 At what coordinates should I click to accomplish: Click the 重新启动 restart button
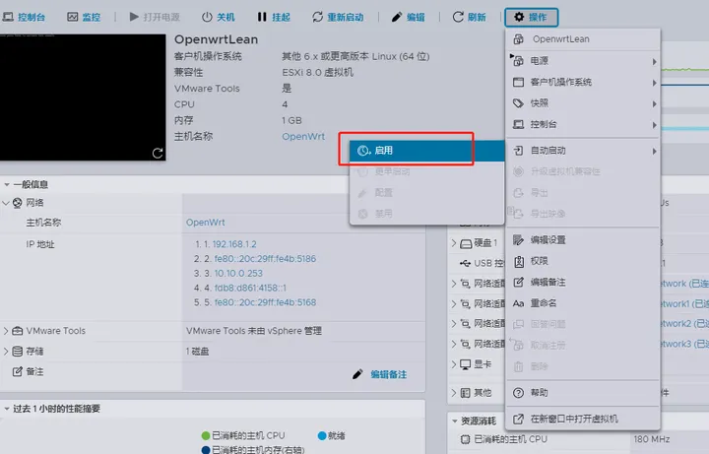[338, 17]
